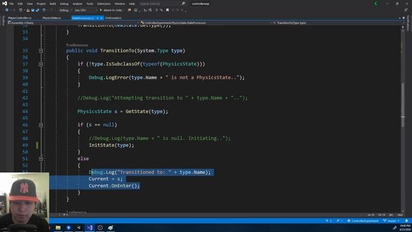Open the Debug configuration dropdown
The image size is (412, 232).
click(x=65, y=10)
